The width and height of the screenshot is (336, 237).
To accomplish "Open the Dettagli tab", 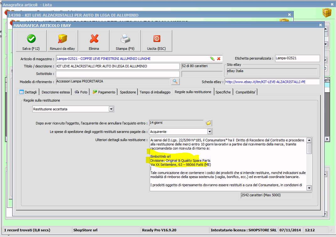I will point(28,92).
